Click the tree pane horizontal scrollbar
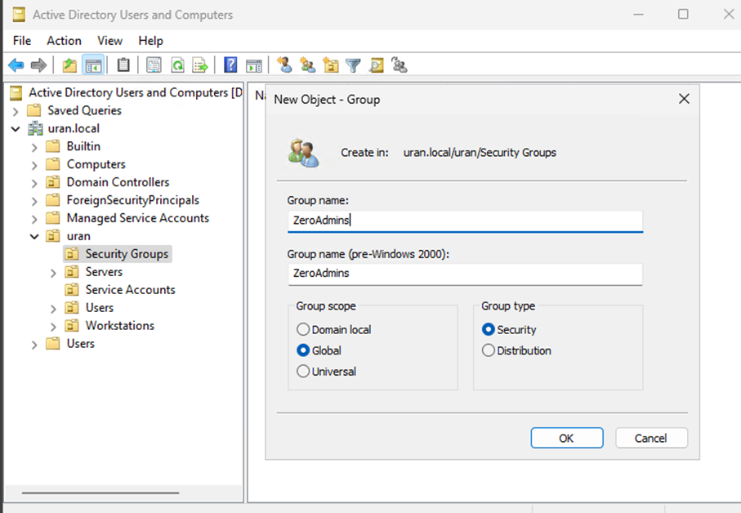741x513 pixels. 100,493
